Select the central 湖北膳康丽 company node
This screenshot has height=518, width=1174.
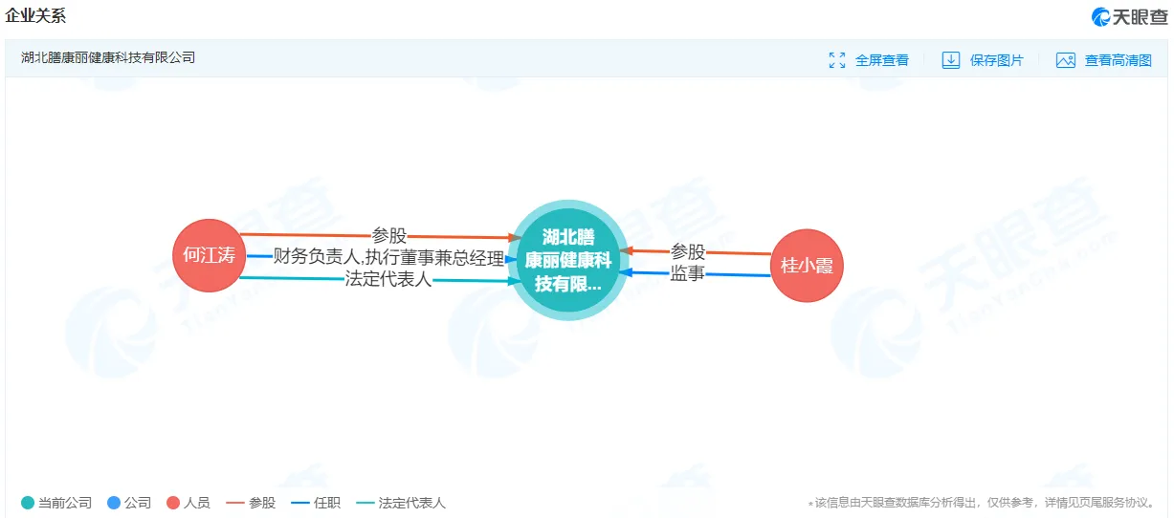(x=568, y=259)
